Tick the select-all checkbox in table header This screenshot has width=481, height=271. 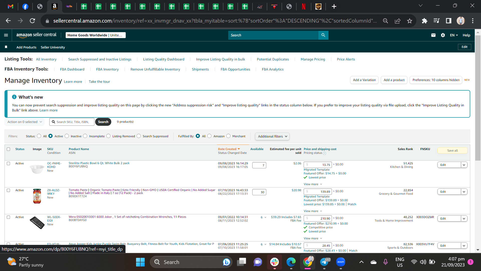(9, 149)
